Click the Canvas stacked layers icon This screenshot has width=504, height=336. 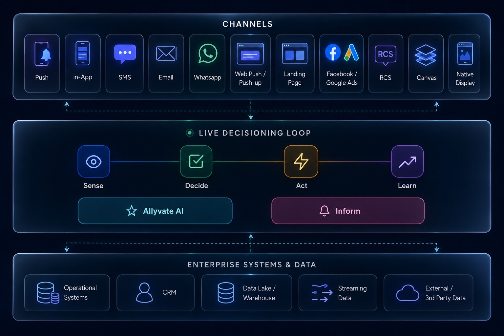(x=426, y=55)
